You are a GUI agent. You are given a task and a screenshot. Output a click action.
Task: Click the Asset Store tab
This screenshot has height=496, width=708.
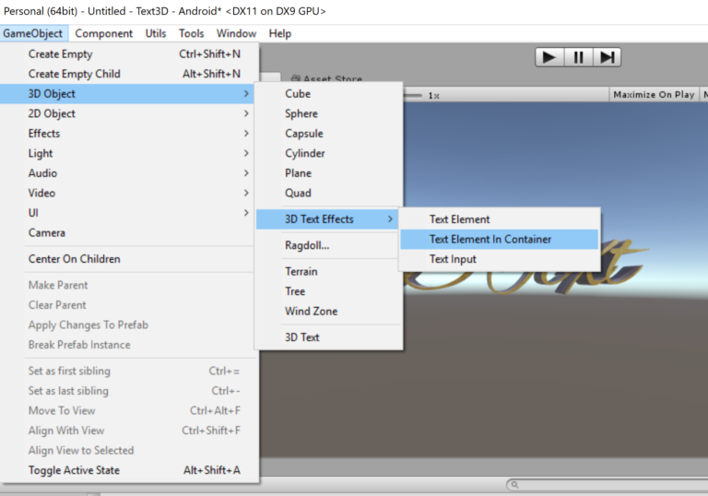pos(326,79)
